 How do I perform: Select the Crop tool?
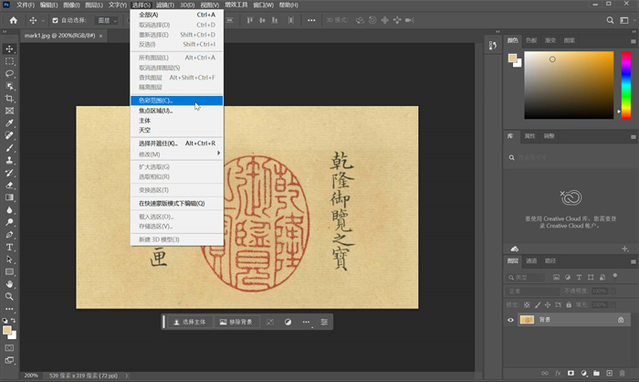tap(10, 98)
